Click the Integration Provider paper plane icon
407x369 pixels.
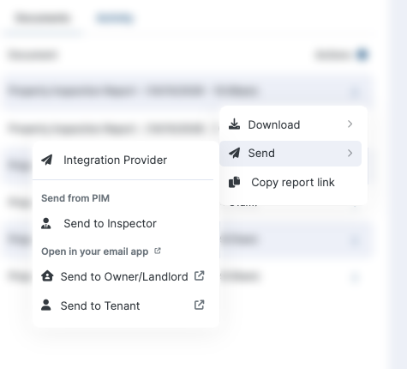(x=47, y=160)
